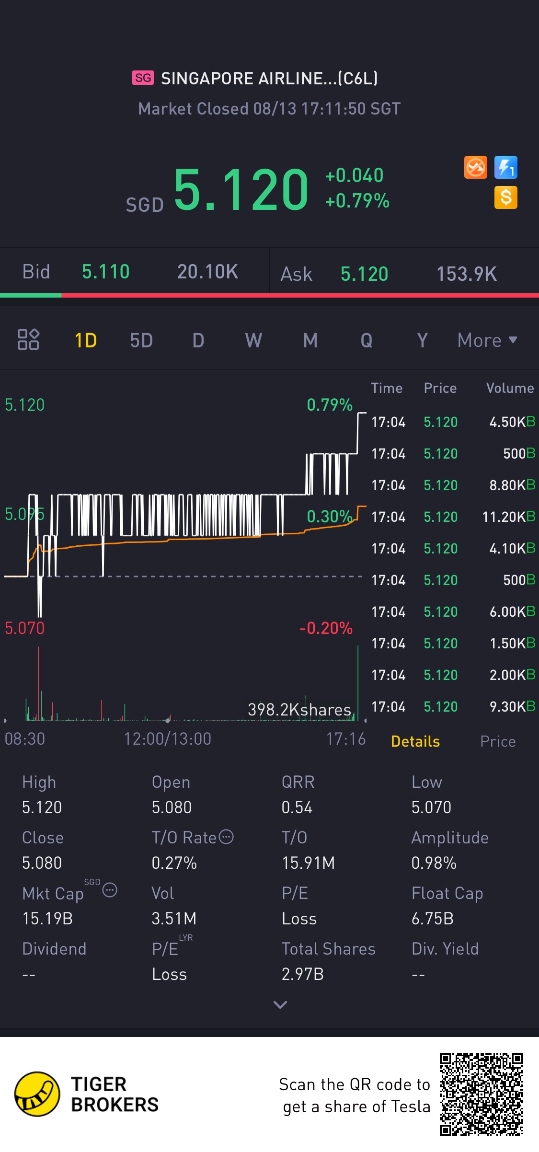Tap the Total Shares value 2.97B

[302, 974]
